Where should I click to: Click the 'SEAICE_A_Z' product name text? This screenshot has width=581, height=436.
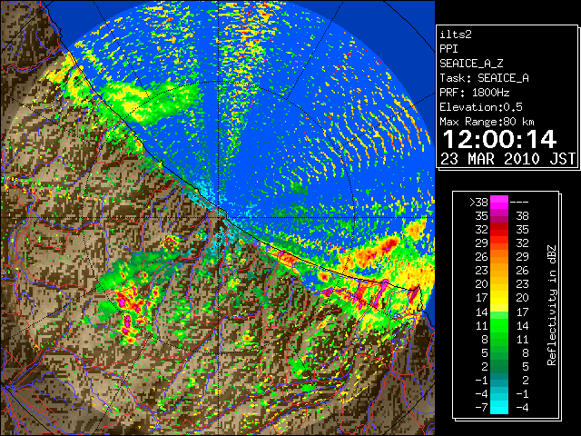(x=471, y=64)
